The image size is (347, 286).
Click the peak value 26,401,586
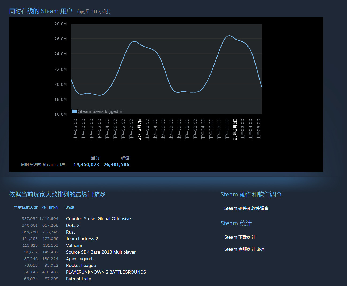coord(116,165)
